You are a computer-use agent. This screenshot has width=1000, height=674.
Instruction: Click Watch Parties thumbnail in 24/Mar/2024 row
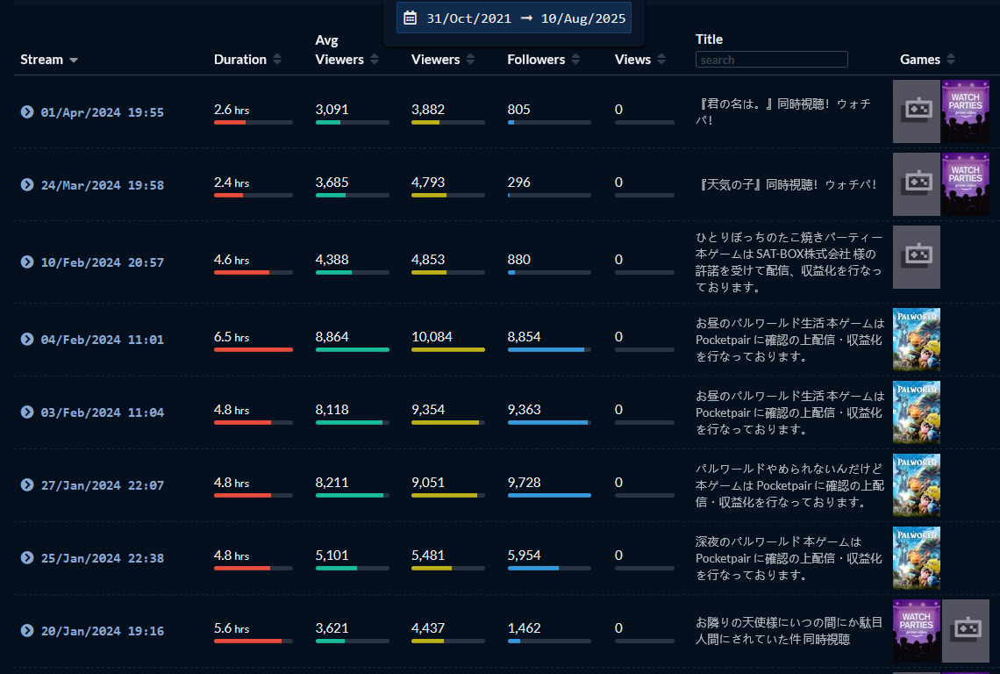point(966,183)
